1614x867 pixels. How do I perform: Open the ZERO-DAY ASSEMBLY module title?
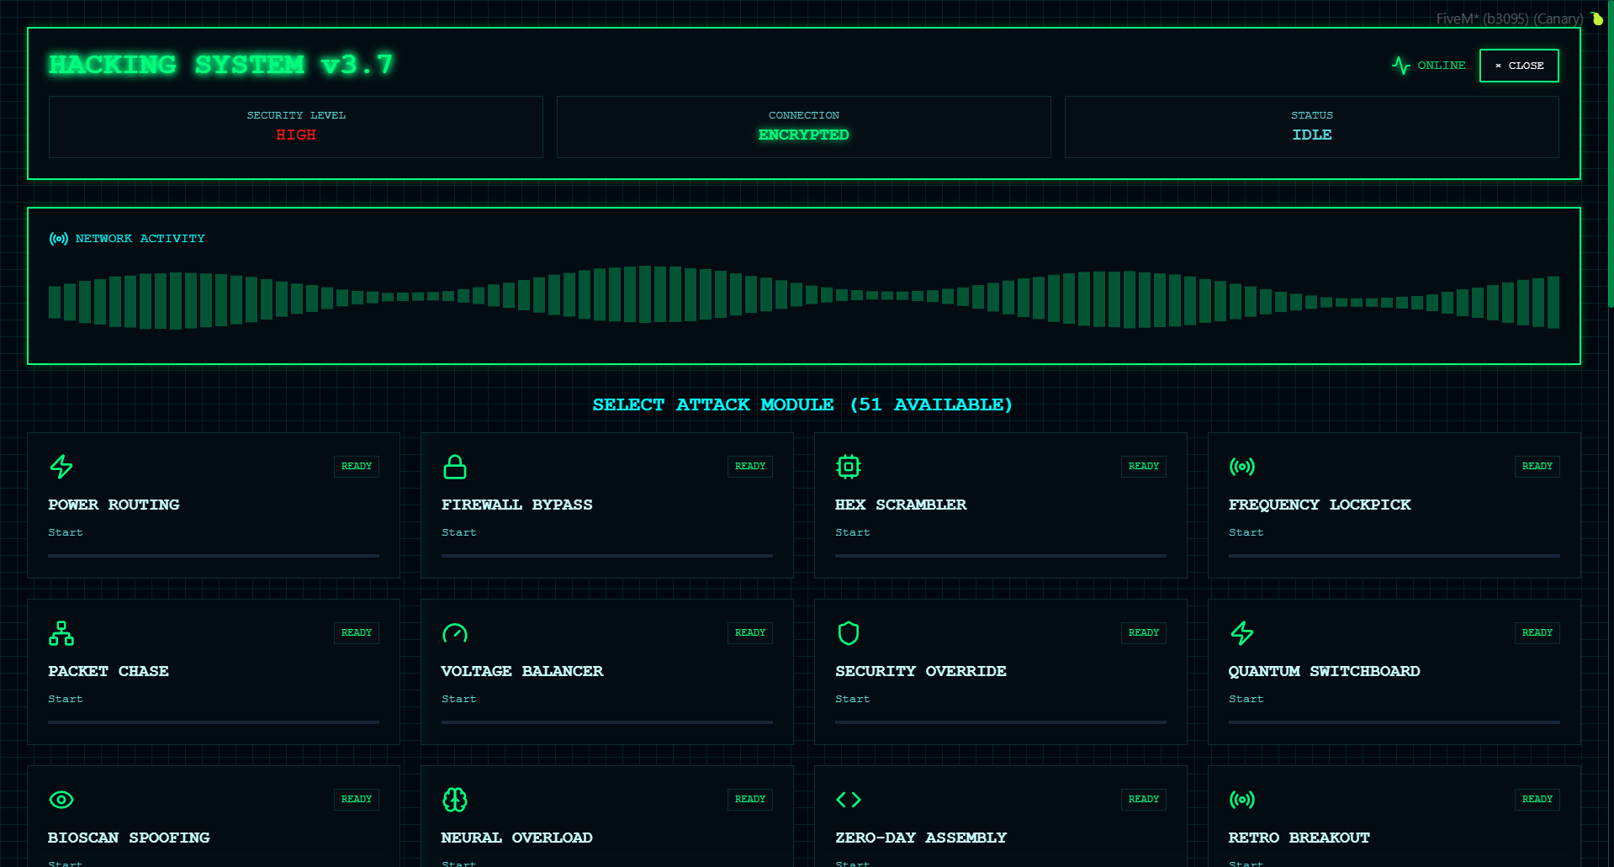click(x=921, y=838)
